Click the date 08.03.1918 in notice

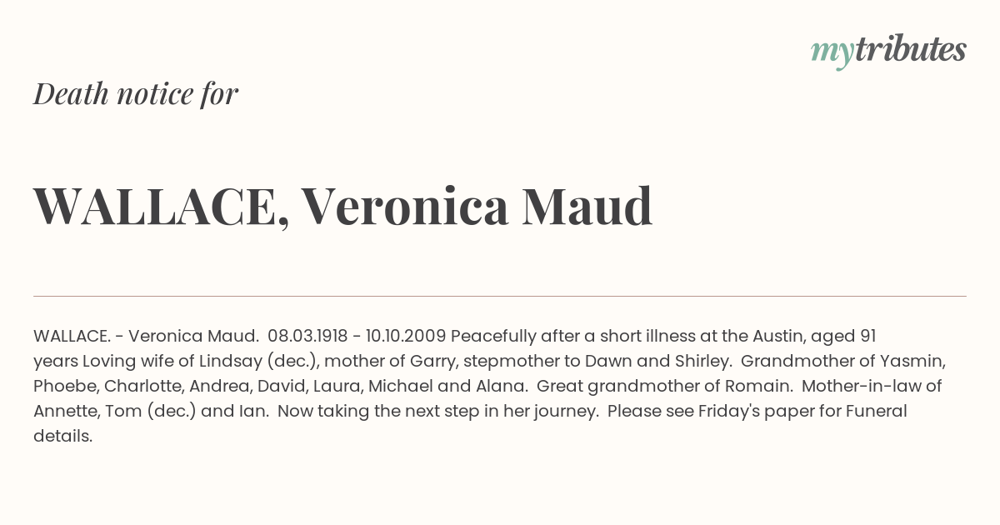307,336
